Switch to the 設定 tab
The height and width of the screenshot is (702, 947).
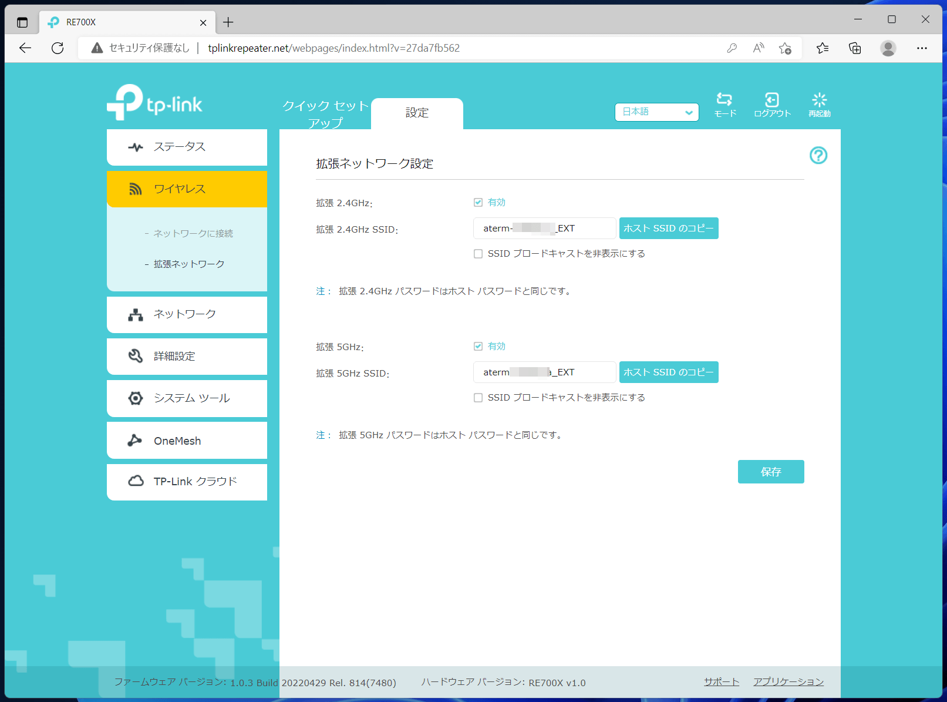(x=417, y=113)
